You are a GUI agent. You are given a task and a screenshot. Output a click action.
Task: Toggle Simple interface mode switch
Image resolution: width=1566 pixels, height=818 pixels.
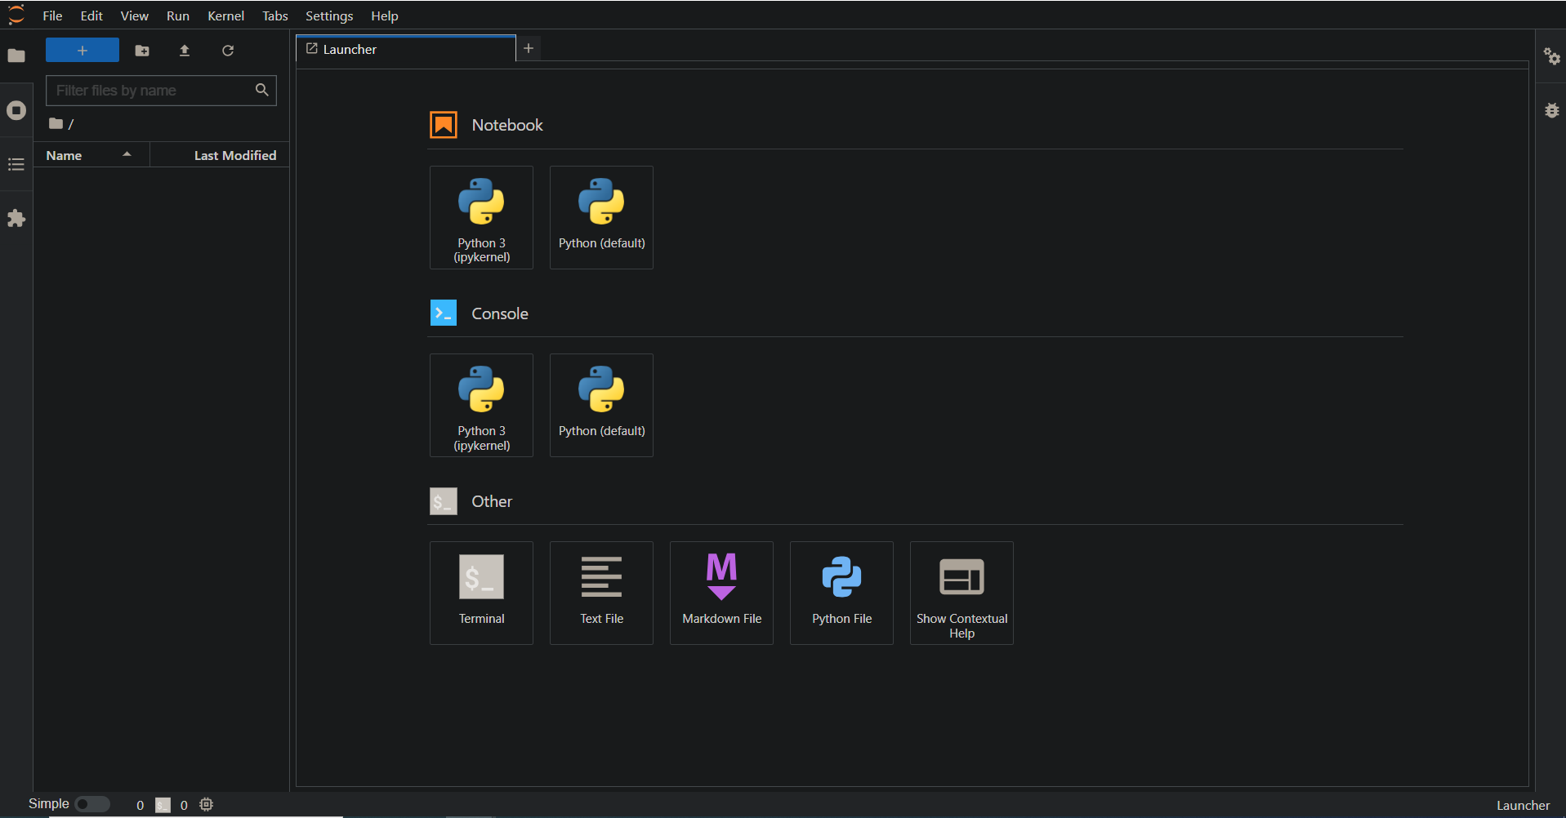[92, 804]
